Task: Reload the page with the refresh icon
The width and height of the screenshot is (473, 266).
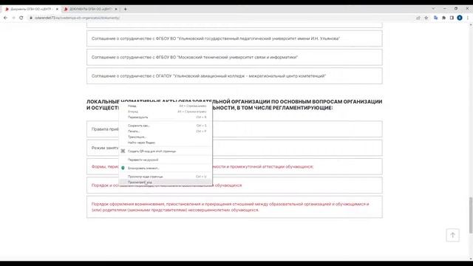Action: [21, 18]
